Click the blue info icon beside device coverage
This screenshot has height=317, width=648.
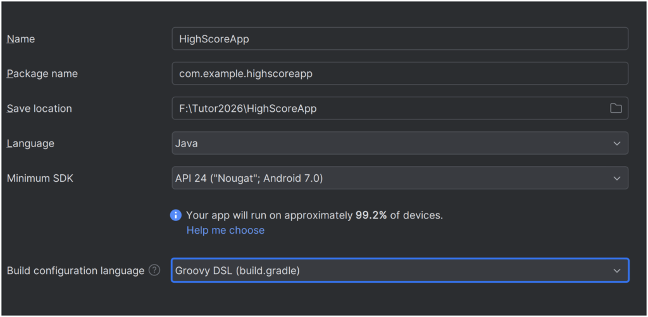point(176,215)
